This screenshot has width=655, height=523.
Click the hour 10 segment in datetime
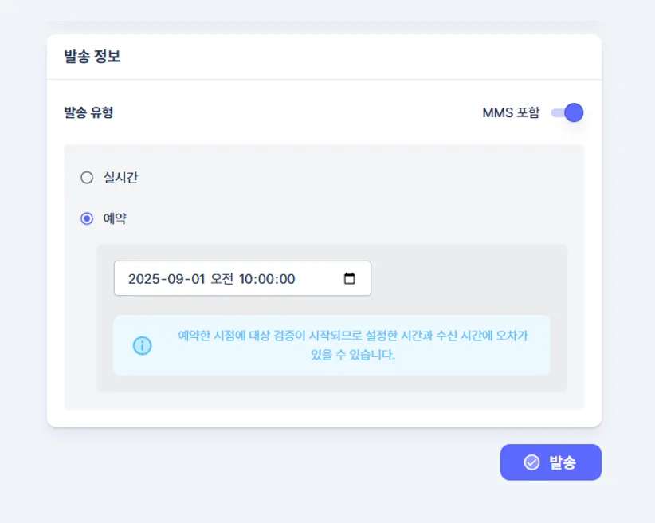[245, 279]
